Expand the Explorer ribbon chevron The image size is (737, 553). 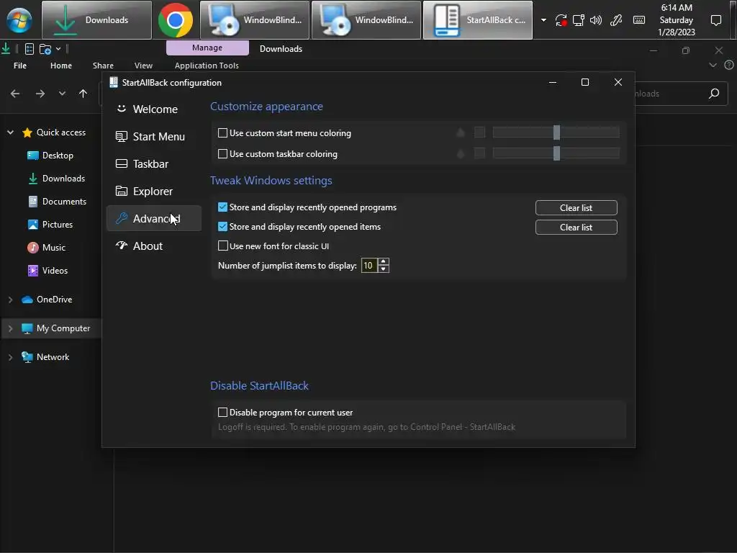click(713, 66)
